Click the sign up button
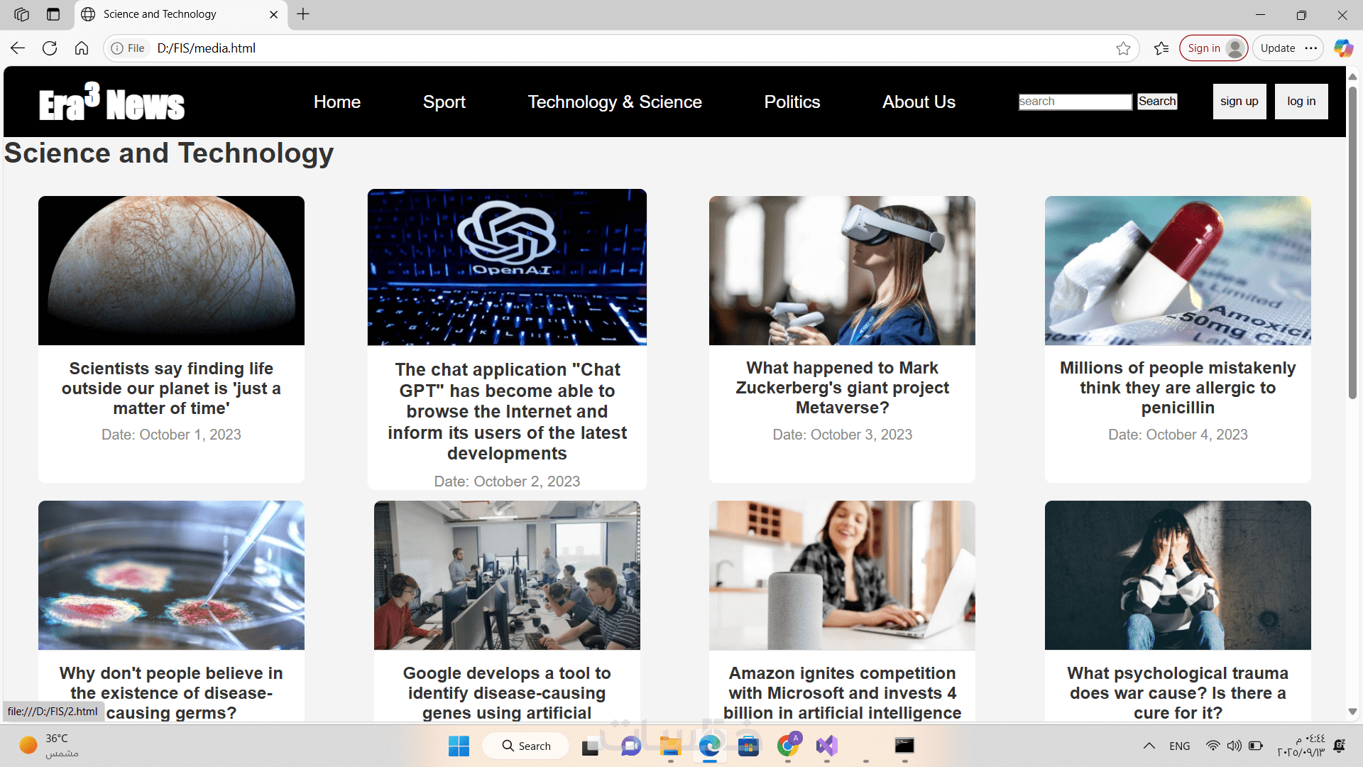The height and width of the screenshot is (767, 1363). 1239,102
